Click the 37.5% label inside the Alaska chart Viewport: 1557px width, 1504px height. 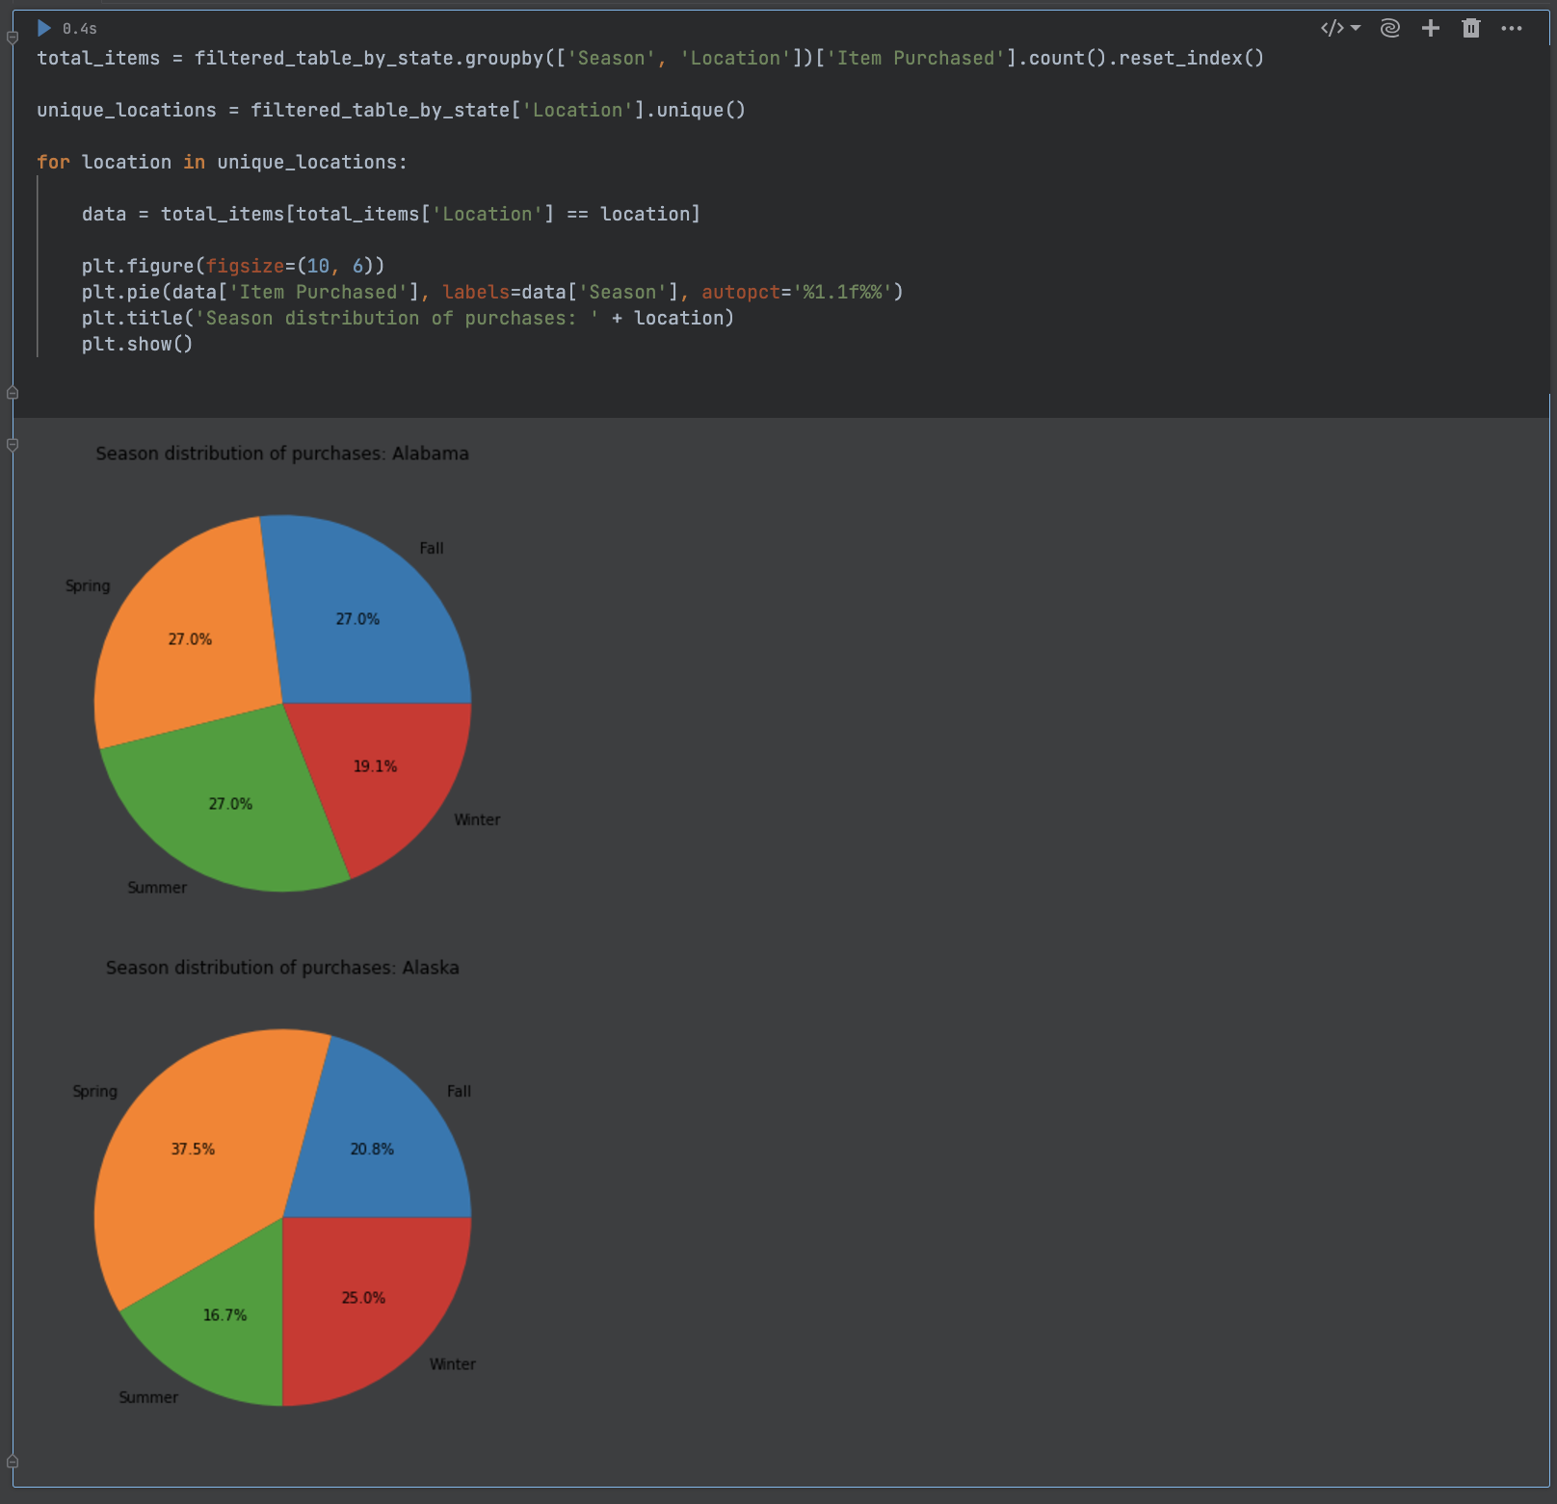click(193, 1148)
